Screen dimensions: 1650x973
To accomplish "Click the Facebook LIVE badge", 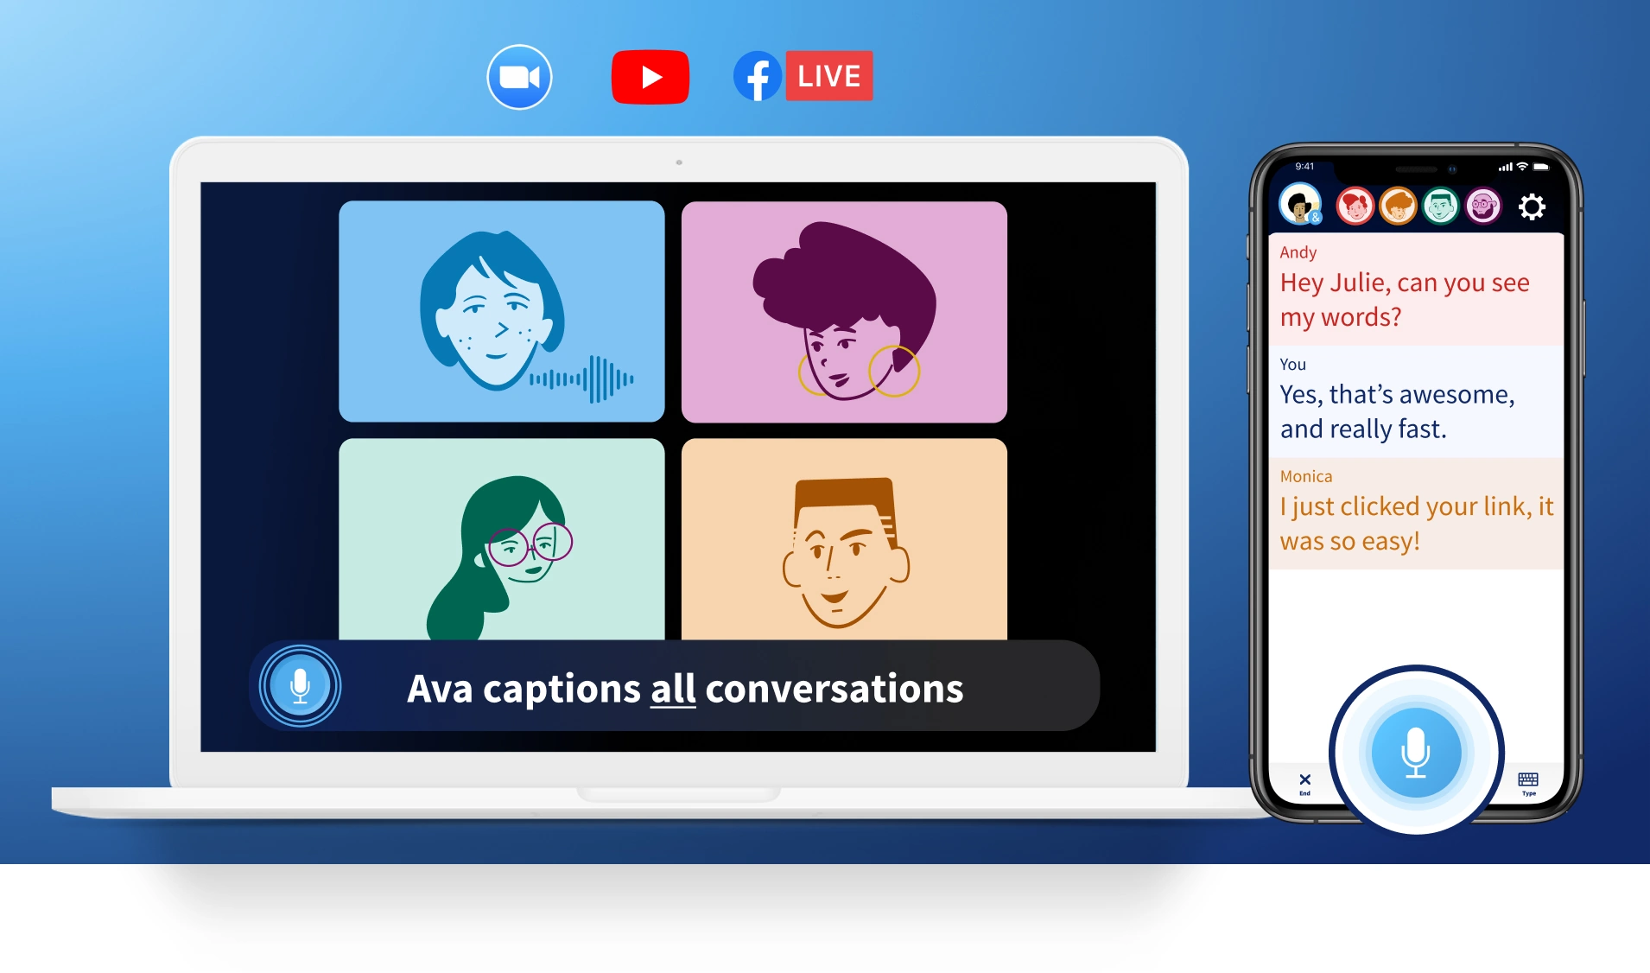I will (828, 76).
